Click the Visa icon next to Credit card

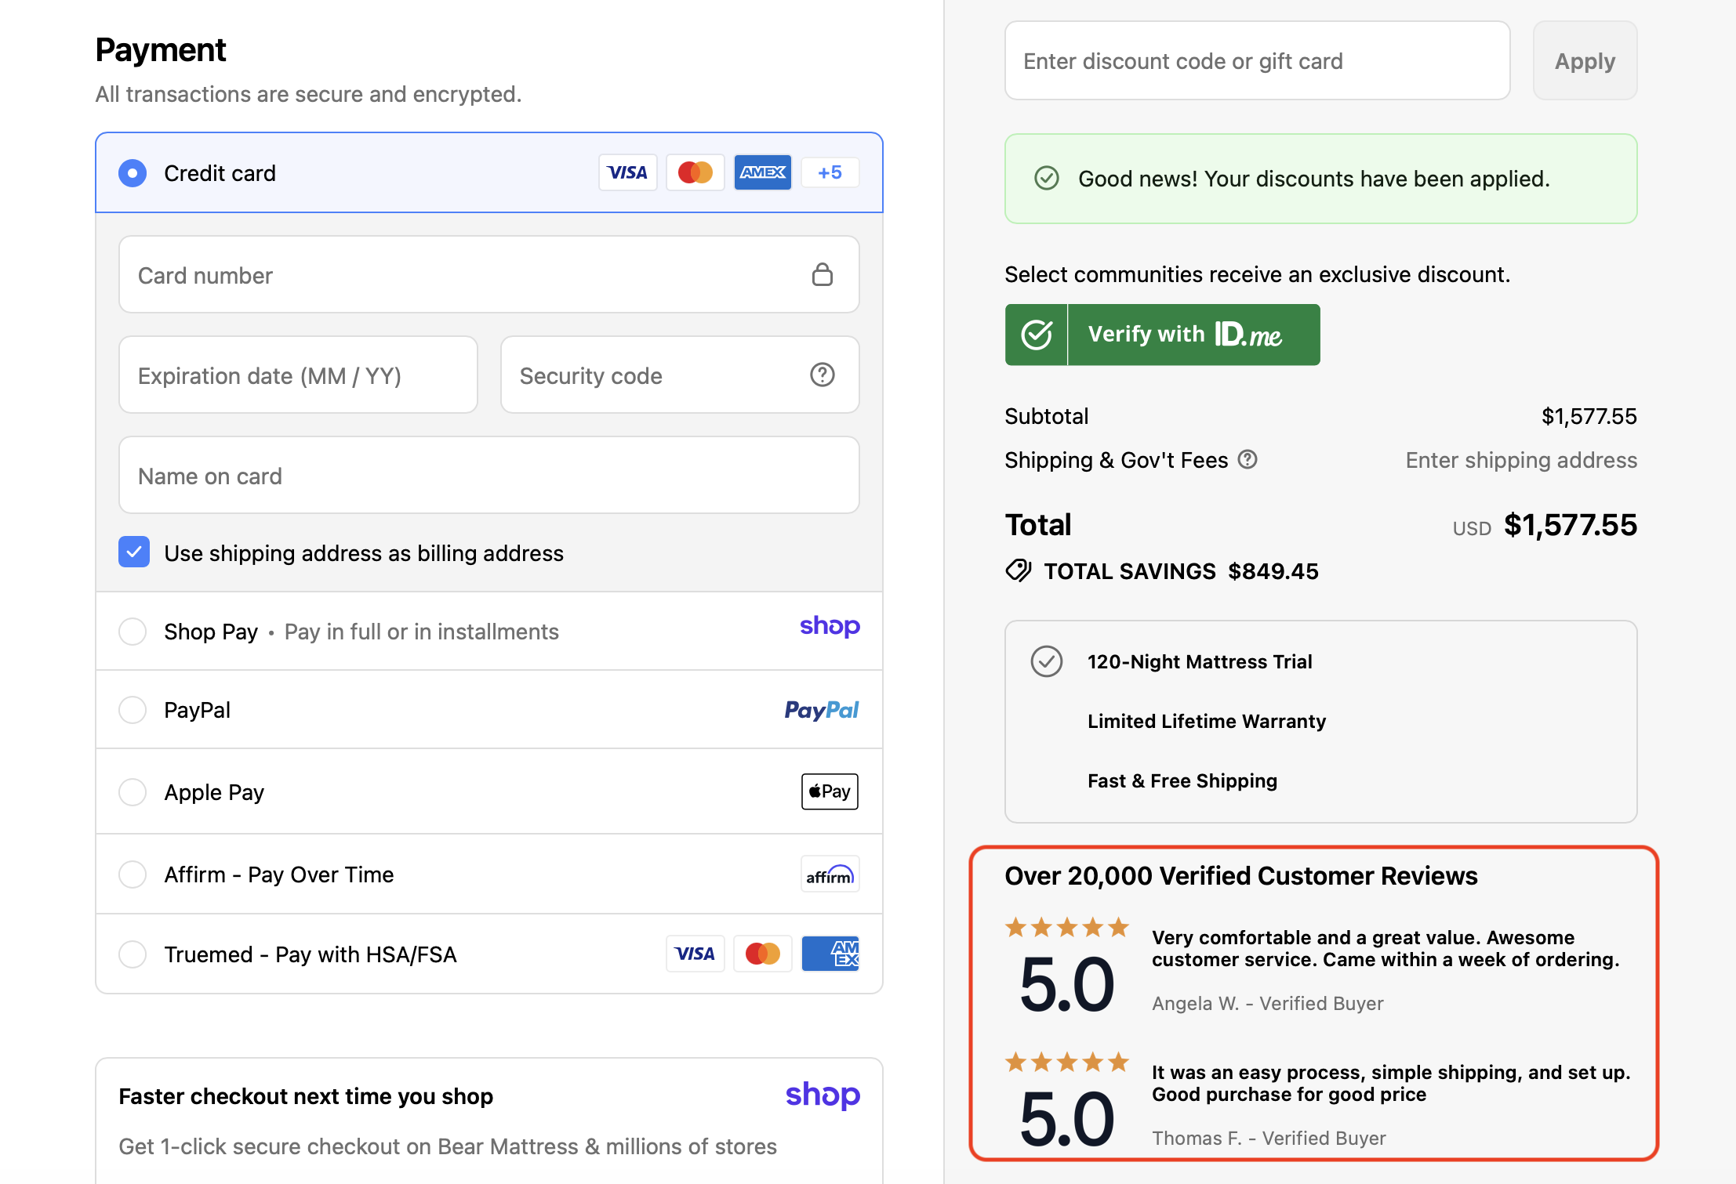tap(627, 172)
